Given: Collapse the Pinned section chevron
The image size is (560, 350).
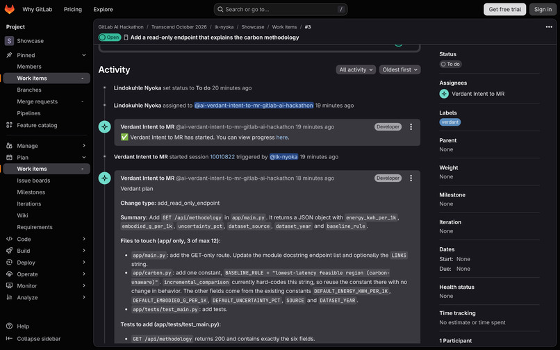Looking at the screenshot, I should [84, 55].
